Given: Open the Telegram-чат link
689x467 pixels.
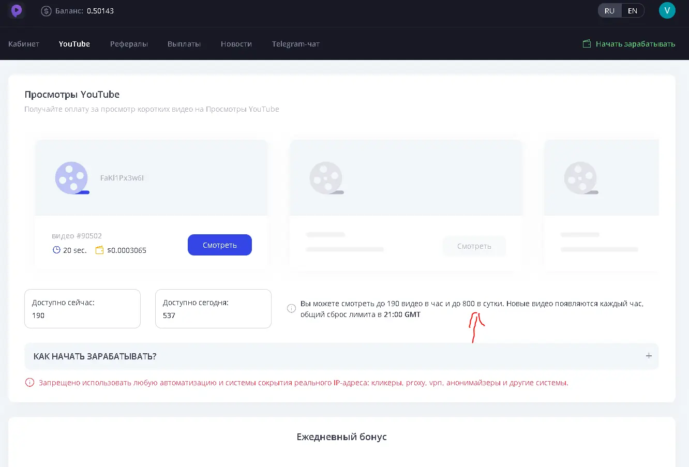Looking at the screenshot, I should [x=296, y=44].
